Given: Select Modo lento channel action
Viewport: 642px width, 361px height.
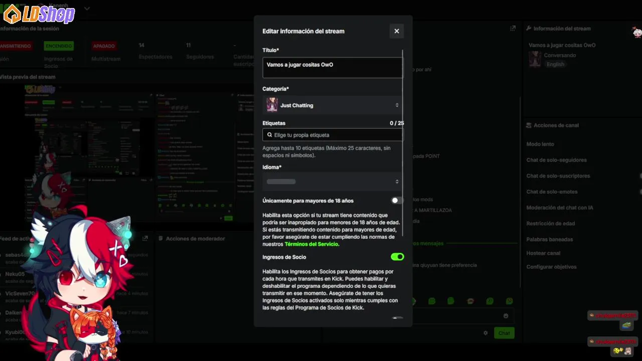Looking at the screenshot, I should pyautogui.click(x=540, y=144).
